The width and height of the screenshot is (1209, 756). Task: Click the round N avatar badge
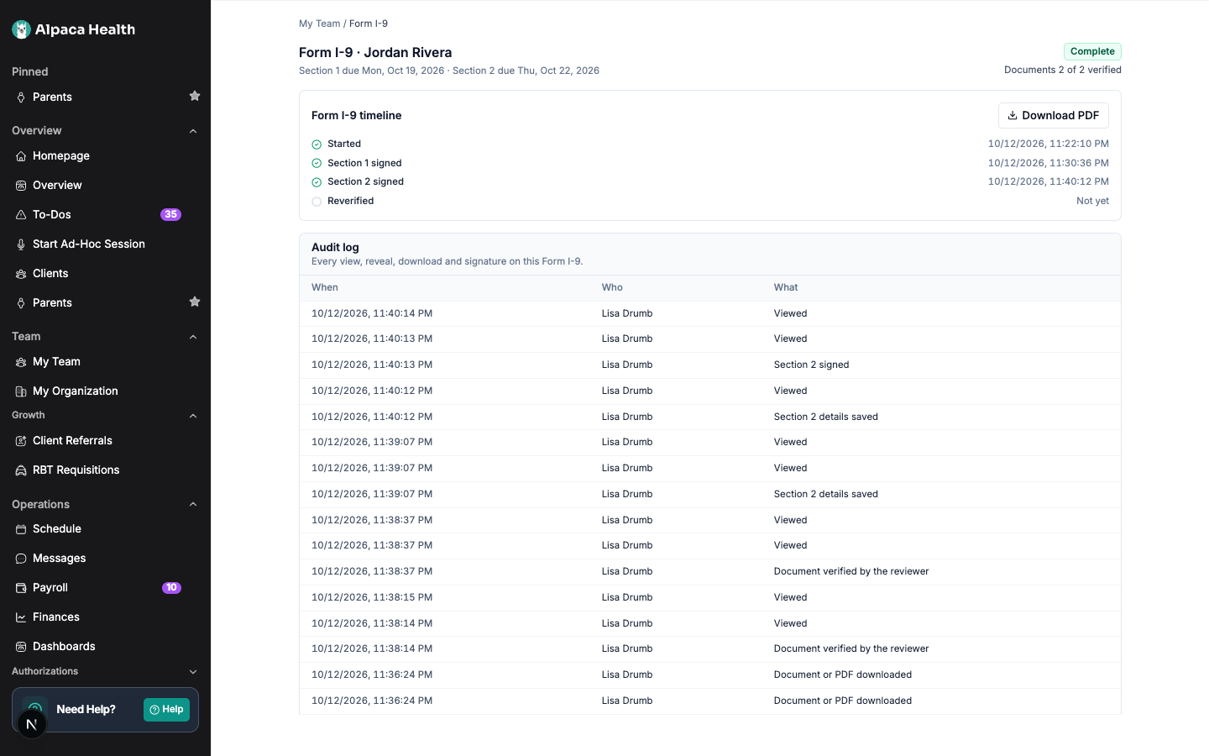32,724
